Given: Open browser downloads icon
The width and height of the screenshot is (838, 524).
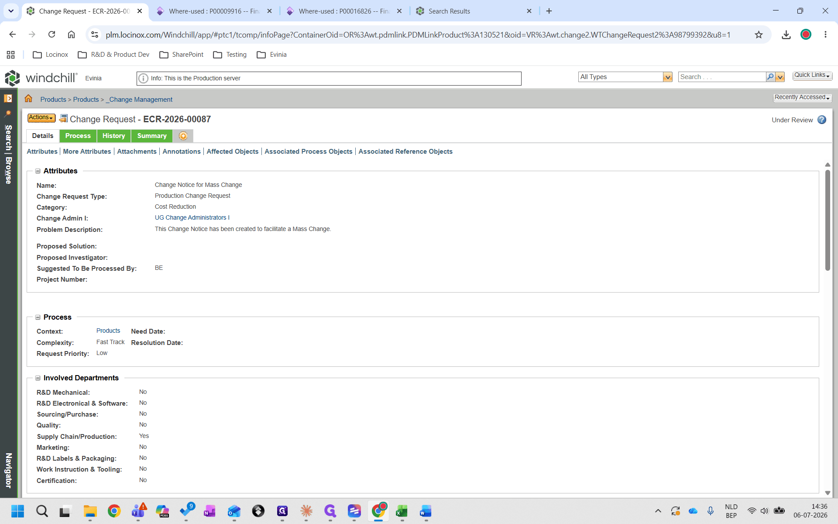Looking at the screenshot, I should pyautogui.click(x=786, y=34).
